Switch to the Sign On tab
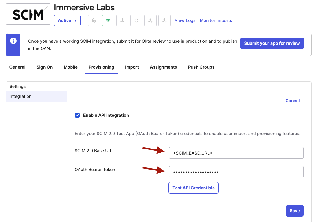Screen dimensions: 322x222 point(45,67)
